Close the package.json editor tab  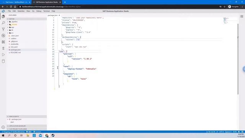(x=59, y=15)
